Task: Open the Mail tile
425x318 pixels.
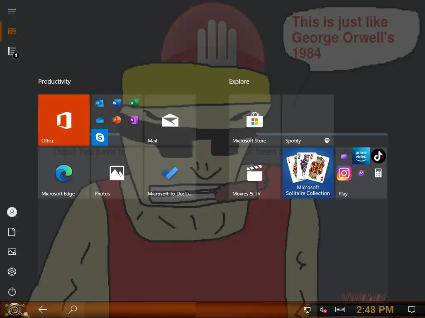Action: tap(170, 120)
